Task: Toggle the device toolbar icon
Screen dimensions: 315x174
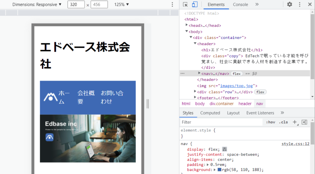Action: (195, 4)
